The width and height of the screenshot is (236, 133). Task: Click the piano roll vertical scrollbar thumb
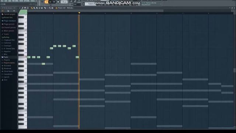pos(235,70)
